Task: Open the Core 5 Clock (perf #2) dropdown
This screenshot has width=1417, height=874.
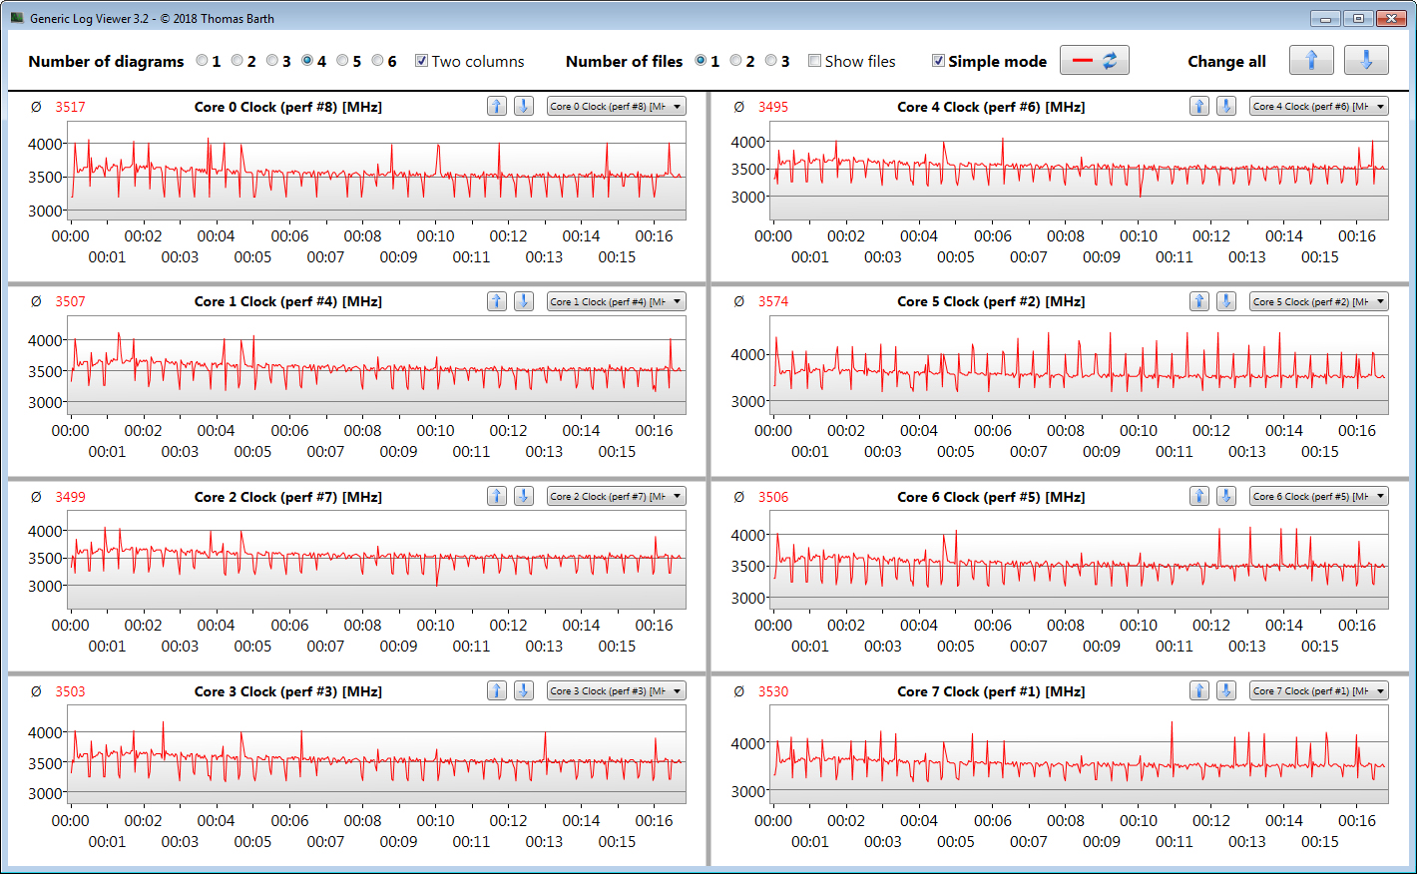Action: [x=1319, y=301]
